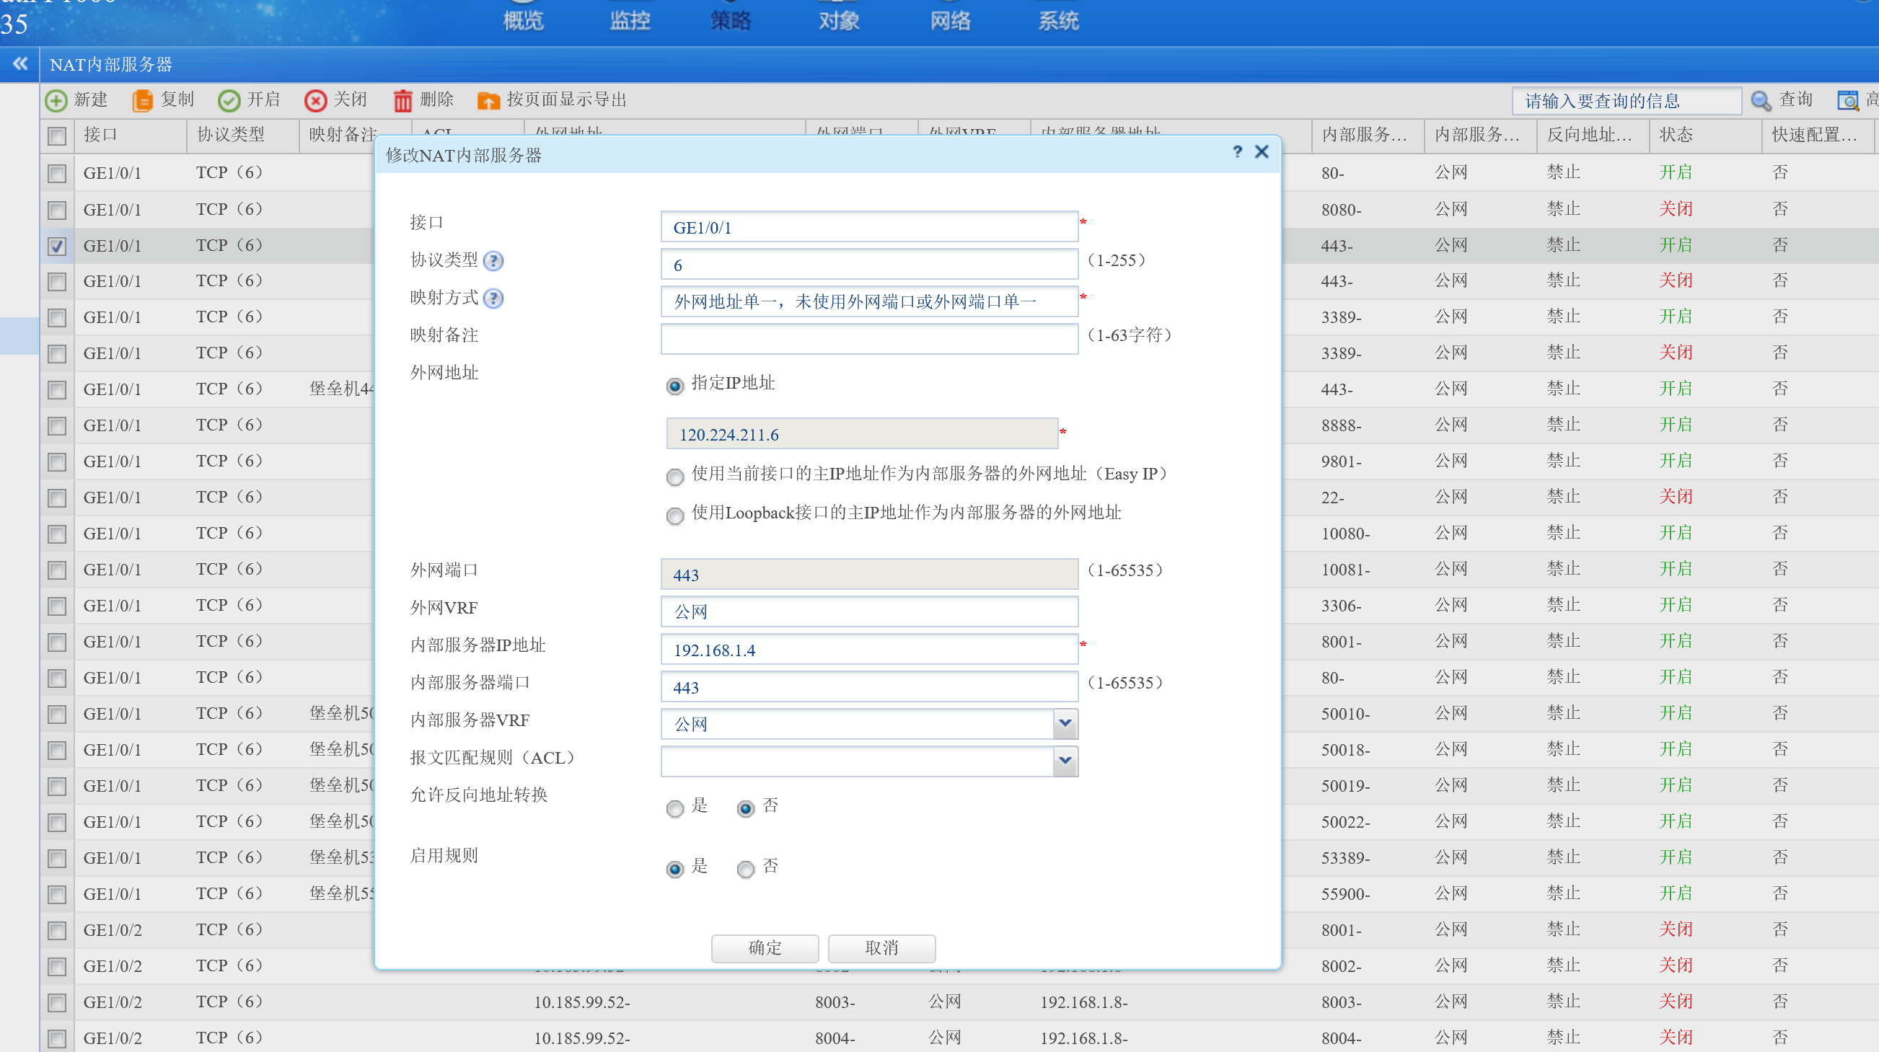The image size is (1879, 1052).
Task: Click help icon beside 映射方式 label
Action: tap(493, 299)
